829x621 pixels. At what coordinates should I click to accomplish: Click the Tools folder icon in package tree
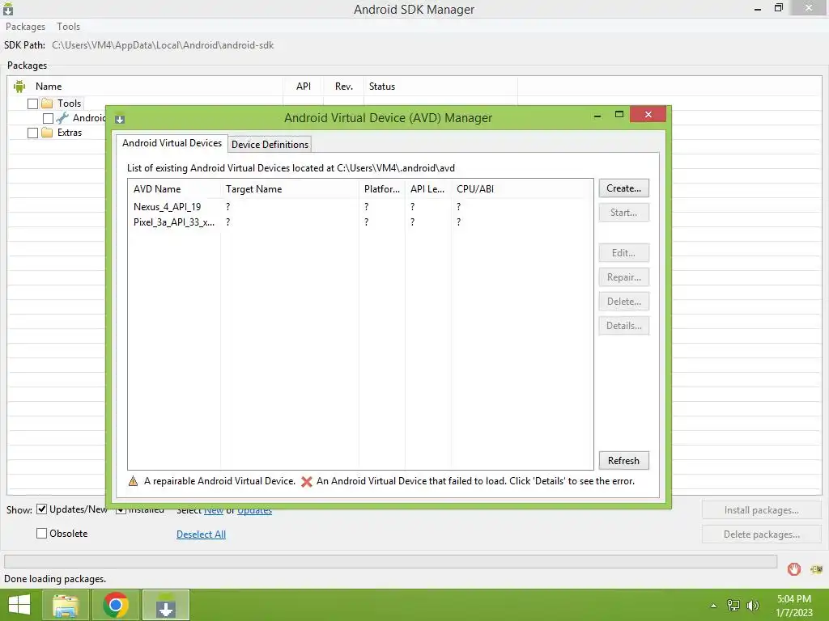click(47, 103)
